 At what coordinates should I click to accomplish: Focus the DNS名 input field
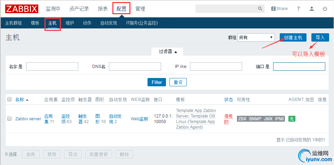pos(135,67)
